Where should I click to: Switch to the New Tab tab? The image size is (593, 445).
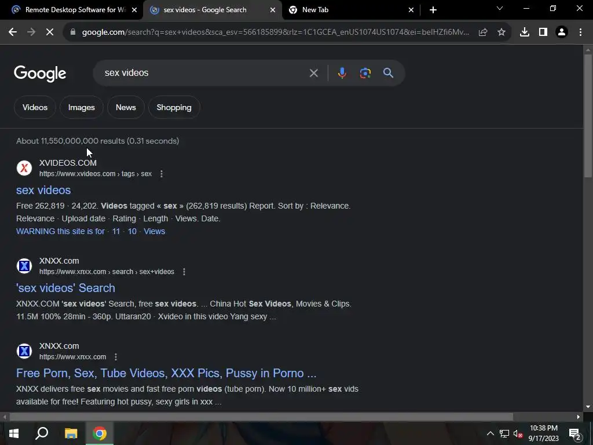pyautogui.click(x=351, y=10)
